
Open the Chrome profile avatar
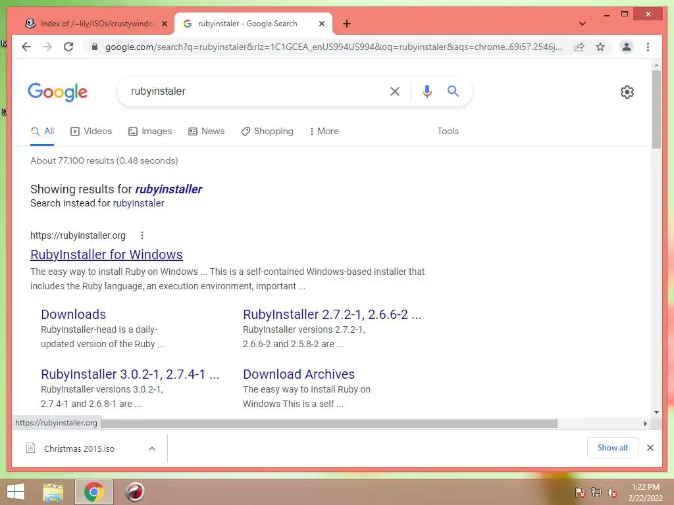(627, 47)
